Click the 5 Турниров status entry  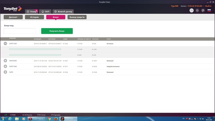coord(56,115)
